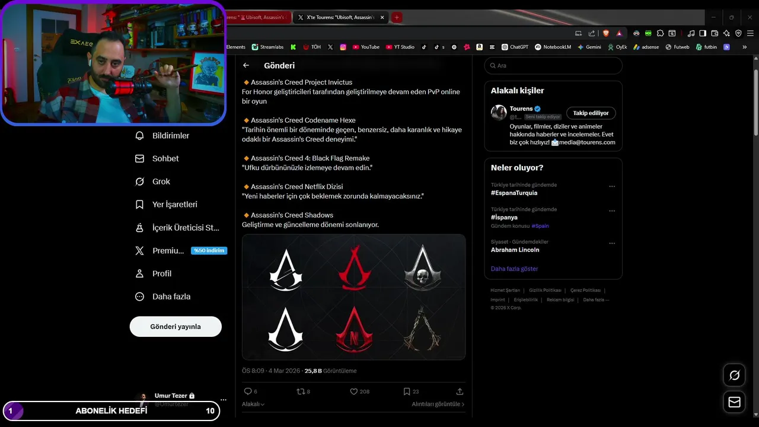Open the share icon under the post
The width and height of the screenshot is (759, 427).
coord(460,391)
